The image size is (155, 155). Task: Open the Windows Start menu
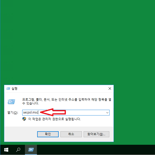[x=6, y=150]
